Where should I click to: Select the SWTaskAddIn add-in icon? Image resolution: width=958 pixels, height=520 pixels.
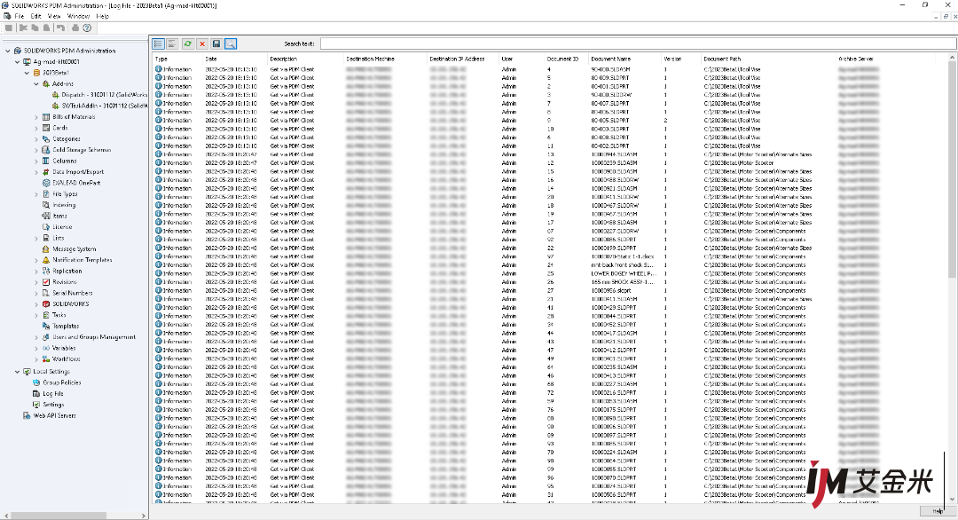coord(56,106)
